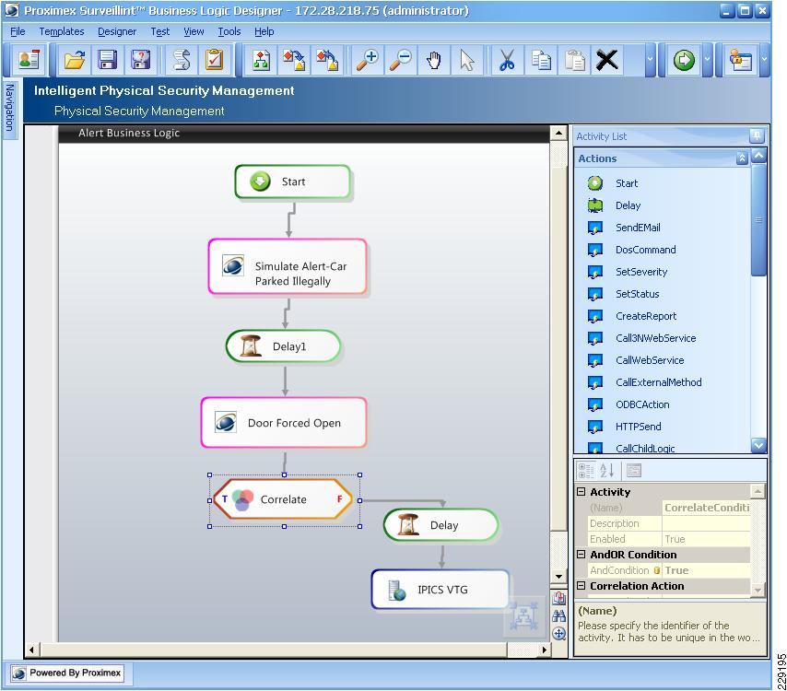Click the user window toolbar icon at far right
The image size is (787, 691).
click(740, 60)
